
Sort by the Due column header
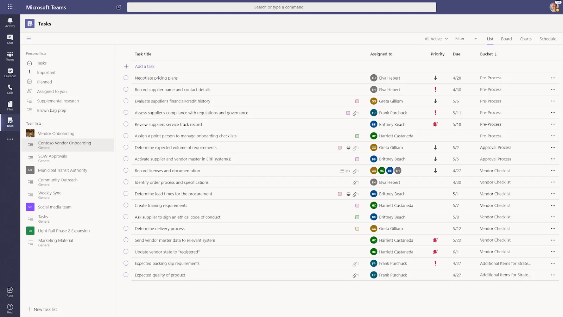point(456,54)
